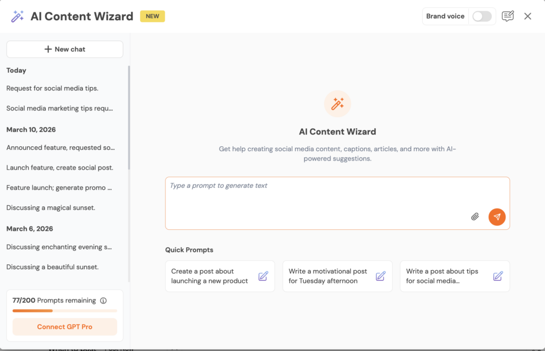The height and width of the screenshot is (351, 545).
Task: Click the center orange wand icon
Action: (337, 104)
